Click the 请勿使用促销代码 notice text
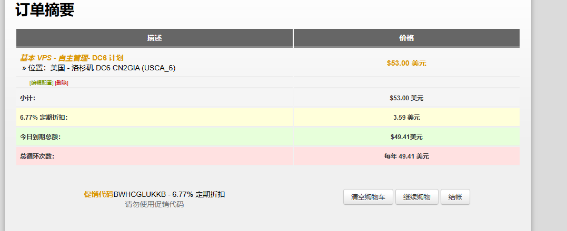The width and height of the screenshot is (567, 231). (154, 205)
